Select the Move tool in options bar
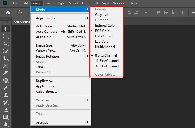Screen dimensions: 195x128 20,12
